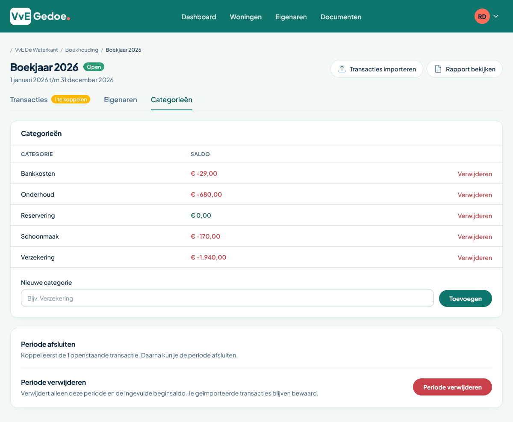This screenshot has height=422, width=513.
Task: Click the Toevoegen button
Action: [x=466, y=299]
